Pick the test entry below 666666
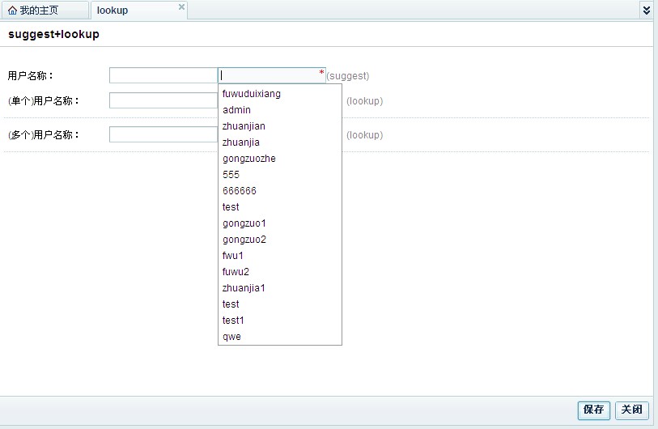The width and height of the screenshot is (658, 429). (280, 207)
